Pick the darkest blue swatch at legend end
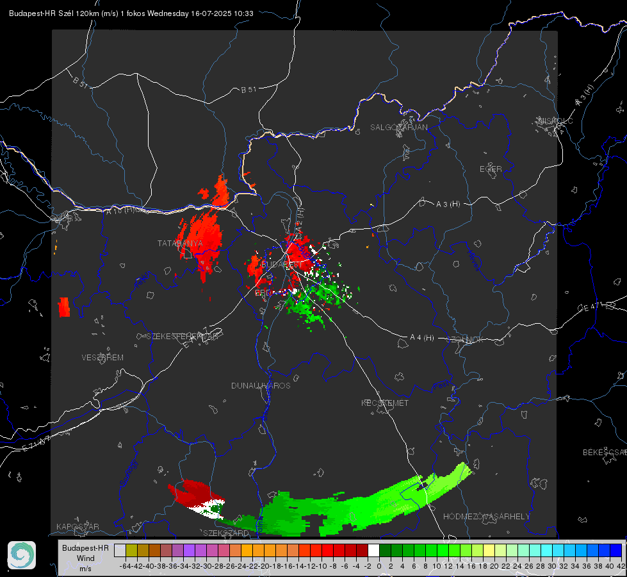 click(616, 550)
